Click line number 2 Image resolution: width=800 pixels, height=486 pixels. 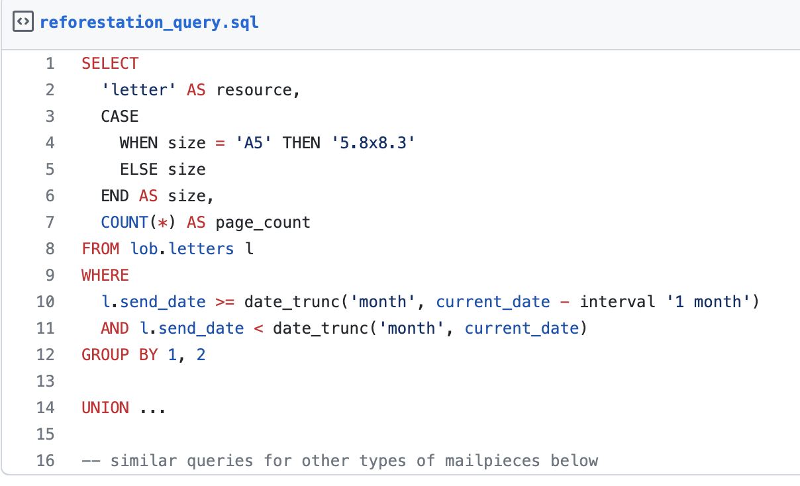pos(50,90)
